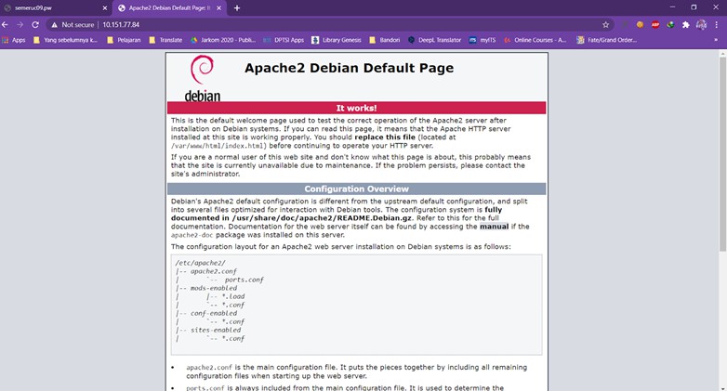Open the Bandori bookmark folder

384,40
